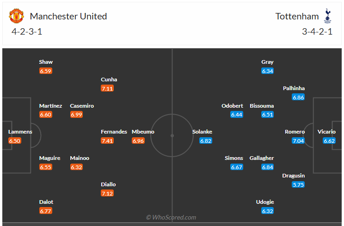Image resolution: width=344 pixels, height=226 pixels.
Task: Click Diallo's 7.12 rating badge
Action: point(107,193)
